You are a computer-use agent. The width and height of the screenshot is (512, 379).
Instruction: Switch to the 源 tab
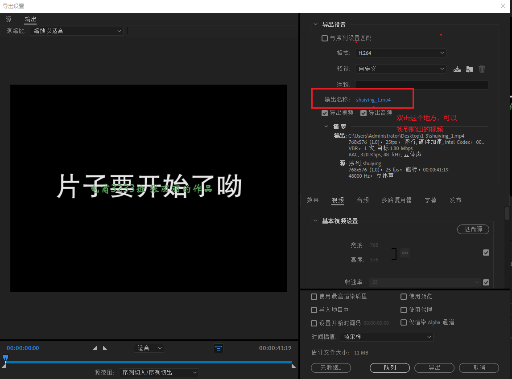(9, 19)
